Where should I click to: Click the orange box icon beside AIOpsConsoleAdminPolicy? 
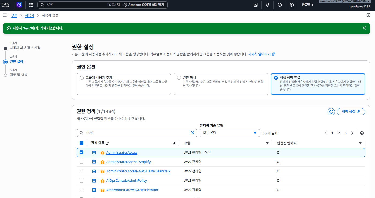pos(102,181)
